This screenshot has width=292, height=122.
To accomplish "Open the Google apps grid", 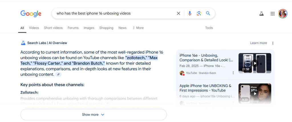I will click(x=273, y=14).
